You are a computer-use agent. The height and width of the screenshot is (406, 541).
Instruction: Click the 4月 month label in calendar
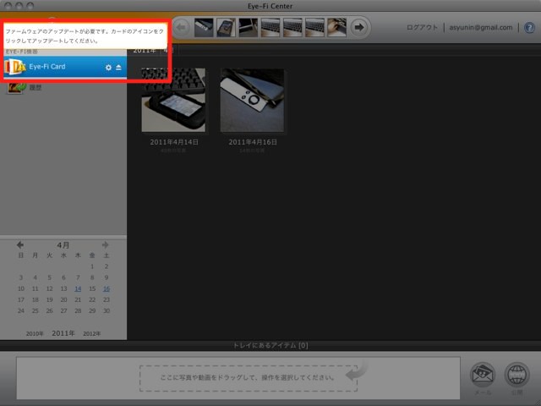click(63, 245)
